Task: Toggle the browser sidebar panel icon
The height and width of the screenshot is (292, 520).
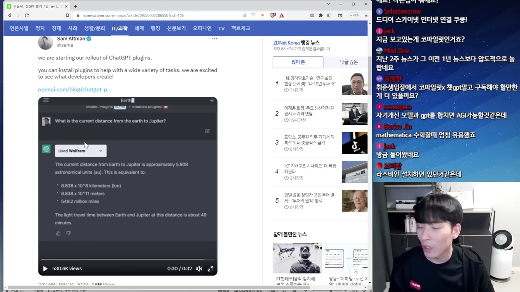Action: pos(329,15)
